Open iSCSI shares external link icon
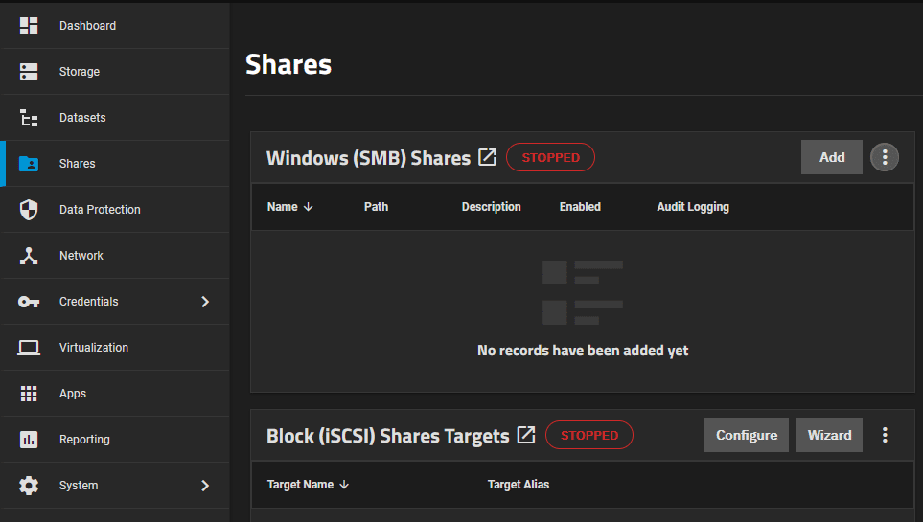Image resolution: width=923 pixels, height=522 pixels. tap(525, 435)
